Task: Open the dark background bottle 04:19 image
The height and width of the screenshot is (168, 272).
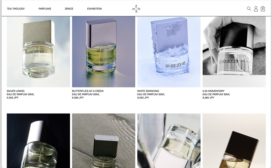Action: (38, 141)
